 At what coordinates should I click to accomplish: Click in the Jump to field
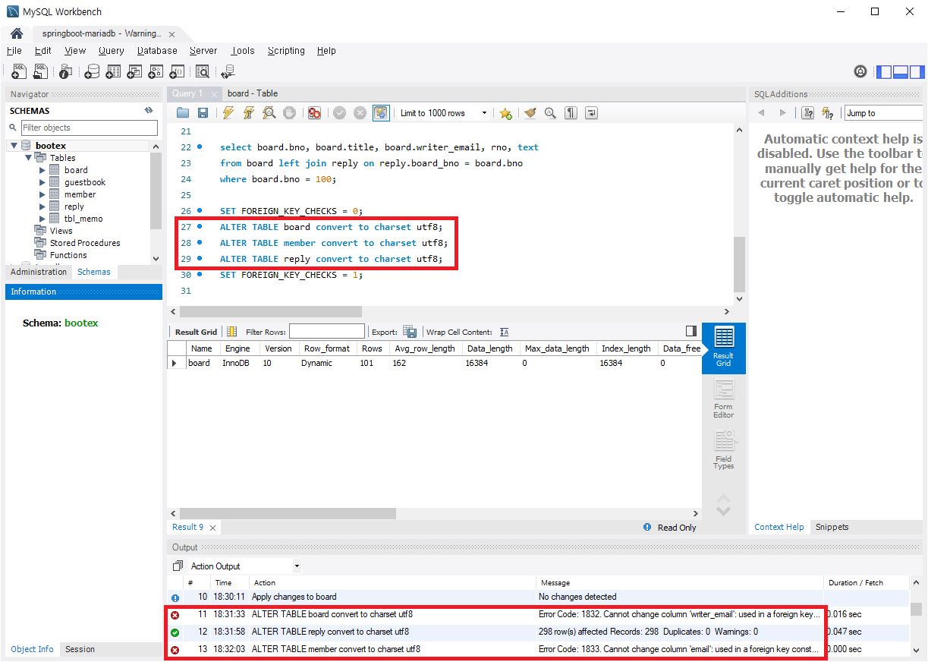click(x=885, y=113)
